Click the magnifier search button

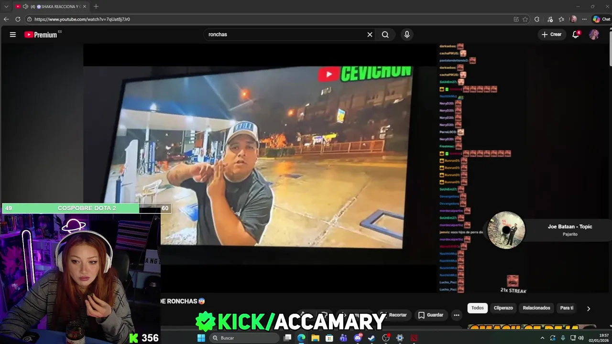tap(385, 34)
